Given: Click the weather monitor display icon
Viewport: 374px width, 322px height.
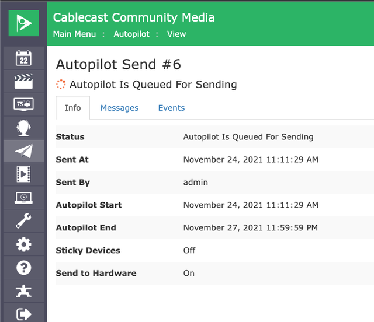Looking at the screenshot, I should tap(23, 104).
